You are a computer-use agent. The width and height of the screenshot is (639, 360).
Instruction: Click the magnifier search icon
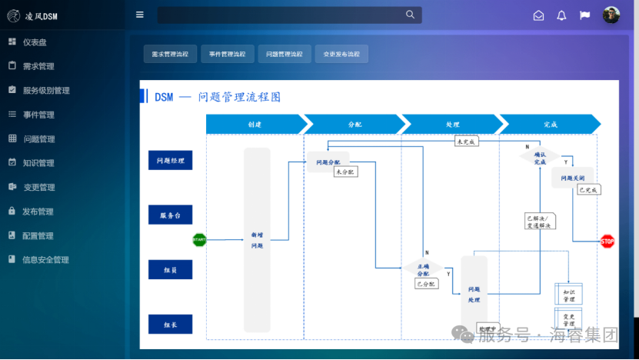click(410, 15)
